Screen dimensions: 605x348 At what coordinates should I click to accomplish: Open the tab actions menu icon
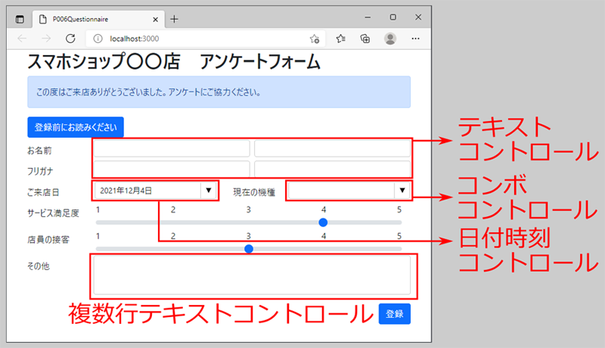coord(20,19)
